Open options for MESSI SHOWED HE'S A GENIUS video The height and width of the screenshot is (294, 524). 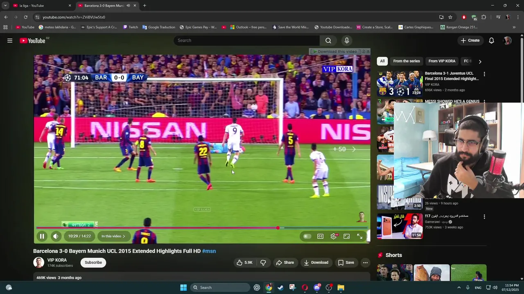tap(484, 102)
